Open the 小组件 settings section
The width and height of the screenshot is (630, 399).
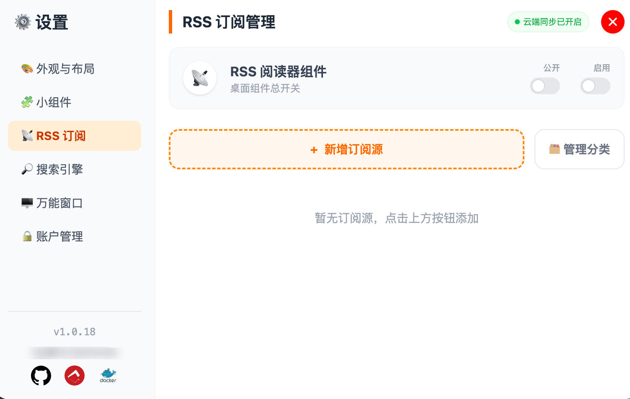(x=54, y=102)
